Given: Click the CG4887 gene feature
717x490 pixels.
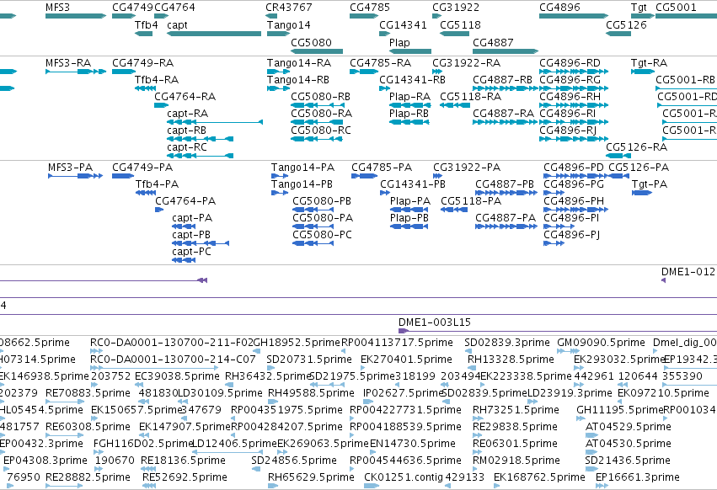Looking at the screenshot, I should click(506, 51).
